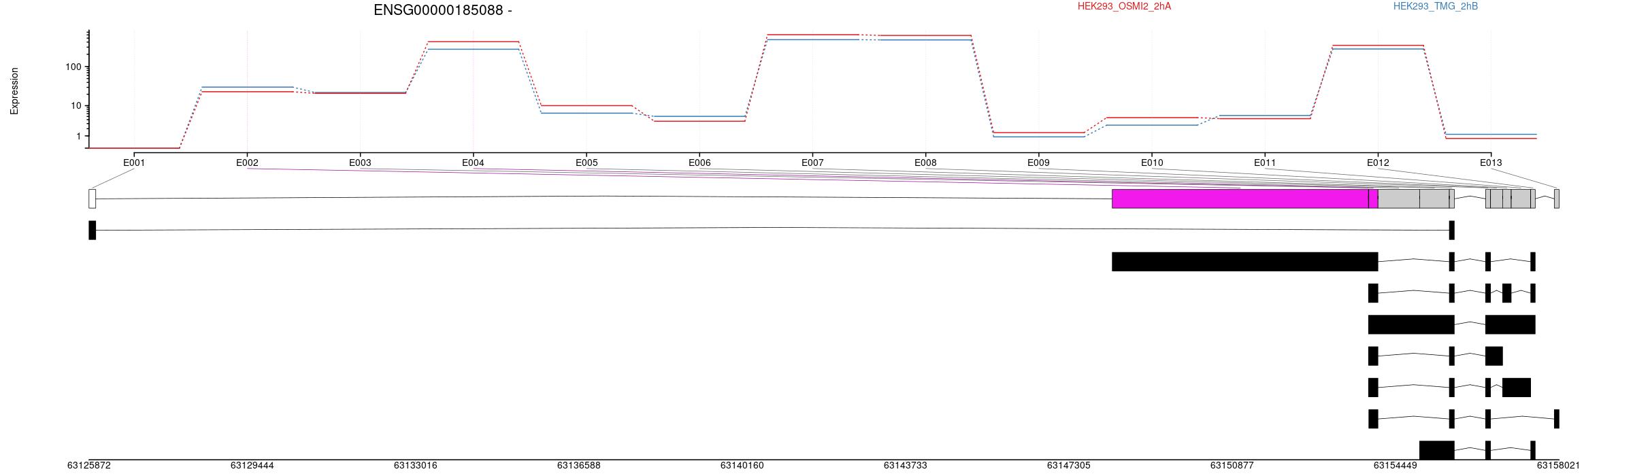
Task: Click genomic coordinate 63125872
Action: (x=88, y=466)
